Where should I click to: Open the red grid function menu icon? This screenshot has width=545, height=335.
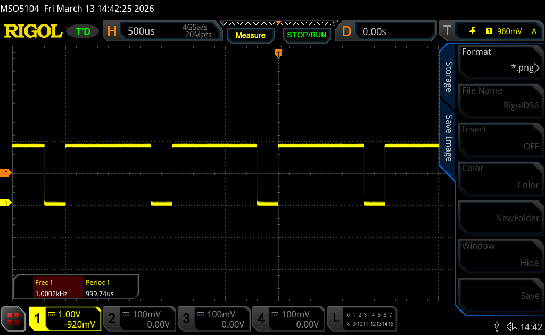pyautogui.click(x=13, y=318)
